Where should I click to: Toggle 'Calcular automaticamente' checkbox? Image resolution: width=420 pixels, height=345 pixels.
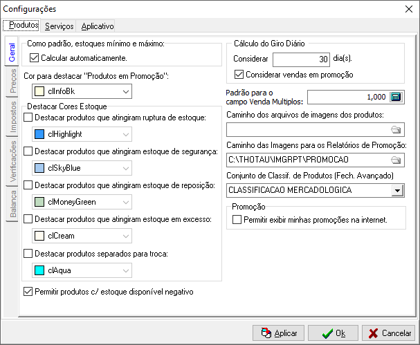tap(35, 58)
